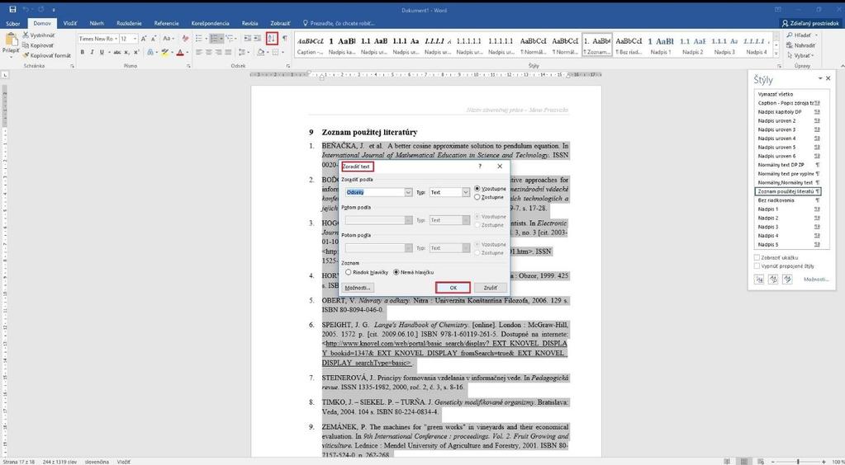Align the text left with the ribbon icon
845x465 pixels.
click(199, 52)
